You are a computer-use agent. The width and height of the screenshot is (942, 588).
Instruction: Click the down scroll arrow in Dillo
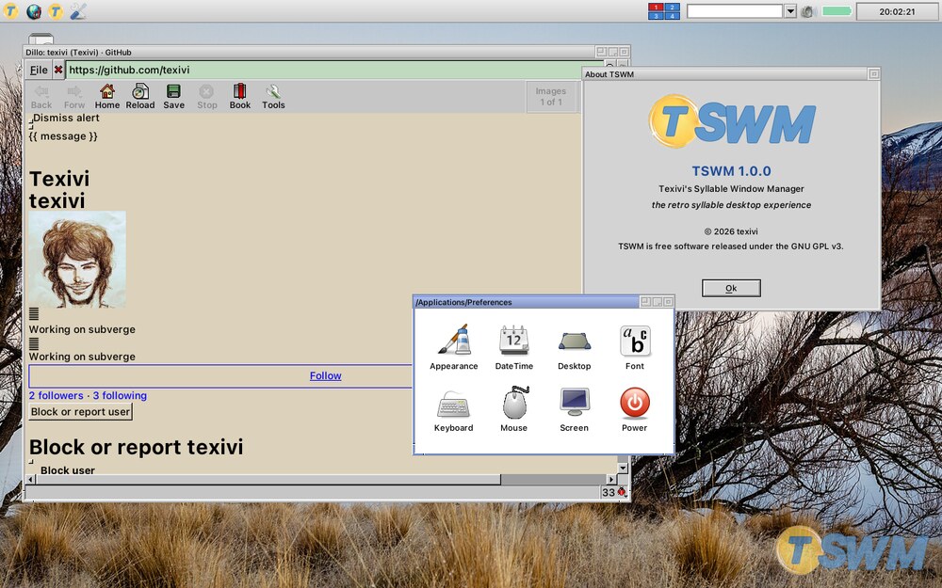623,468
